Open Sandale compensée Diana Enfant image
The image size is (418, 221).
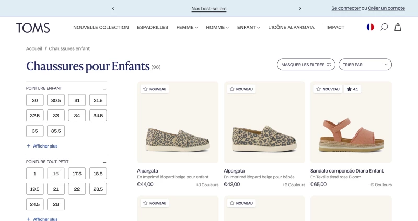point(351,122)
